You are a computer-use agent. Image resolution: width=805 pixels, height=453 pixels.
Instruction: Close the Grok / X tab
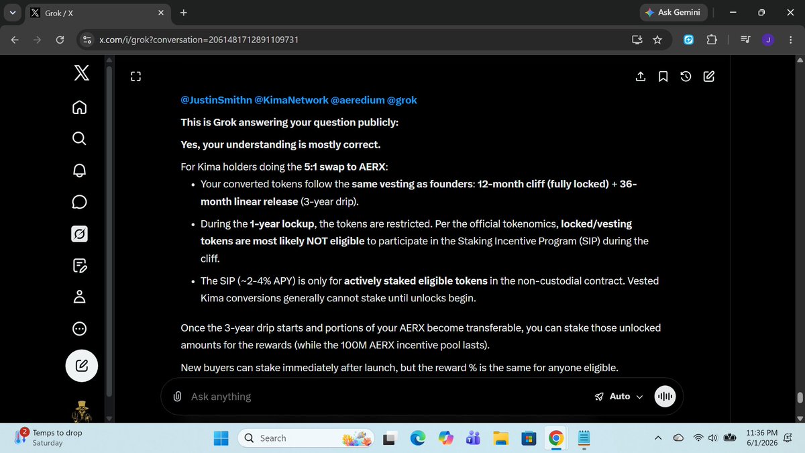click(x=161, y=13)
